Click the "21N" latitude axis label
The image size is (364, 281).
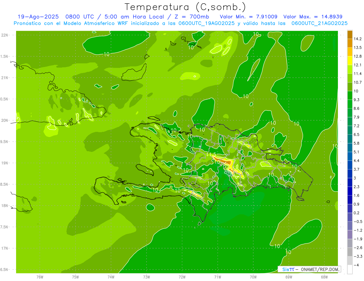(x=5, y=78)
